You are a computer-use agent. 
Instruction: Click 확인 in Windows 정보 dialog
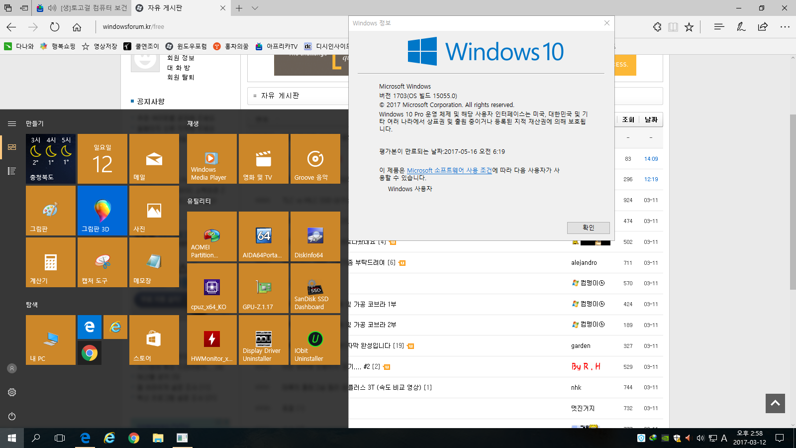[x=589, y=227]
